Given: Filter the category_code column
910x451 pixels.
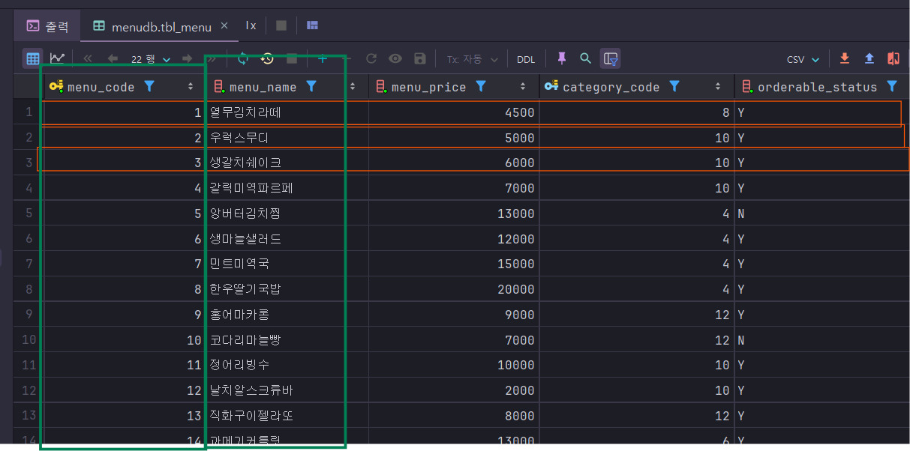Looking at the screenshot, I should pyautogui.click(x=674, y=86).
